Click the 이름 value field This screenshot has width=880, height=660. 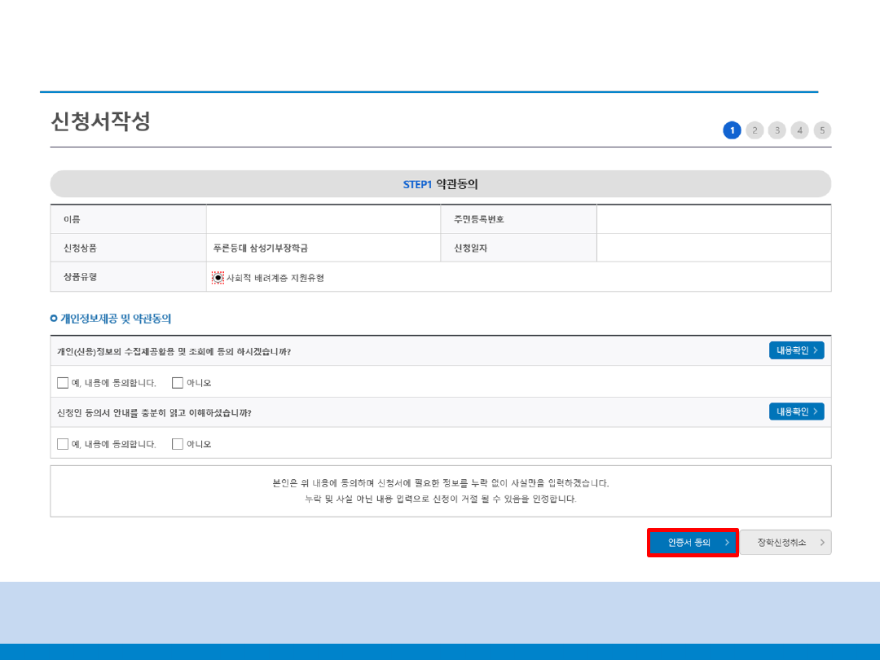point(323,219)
